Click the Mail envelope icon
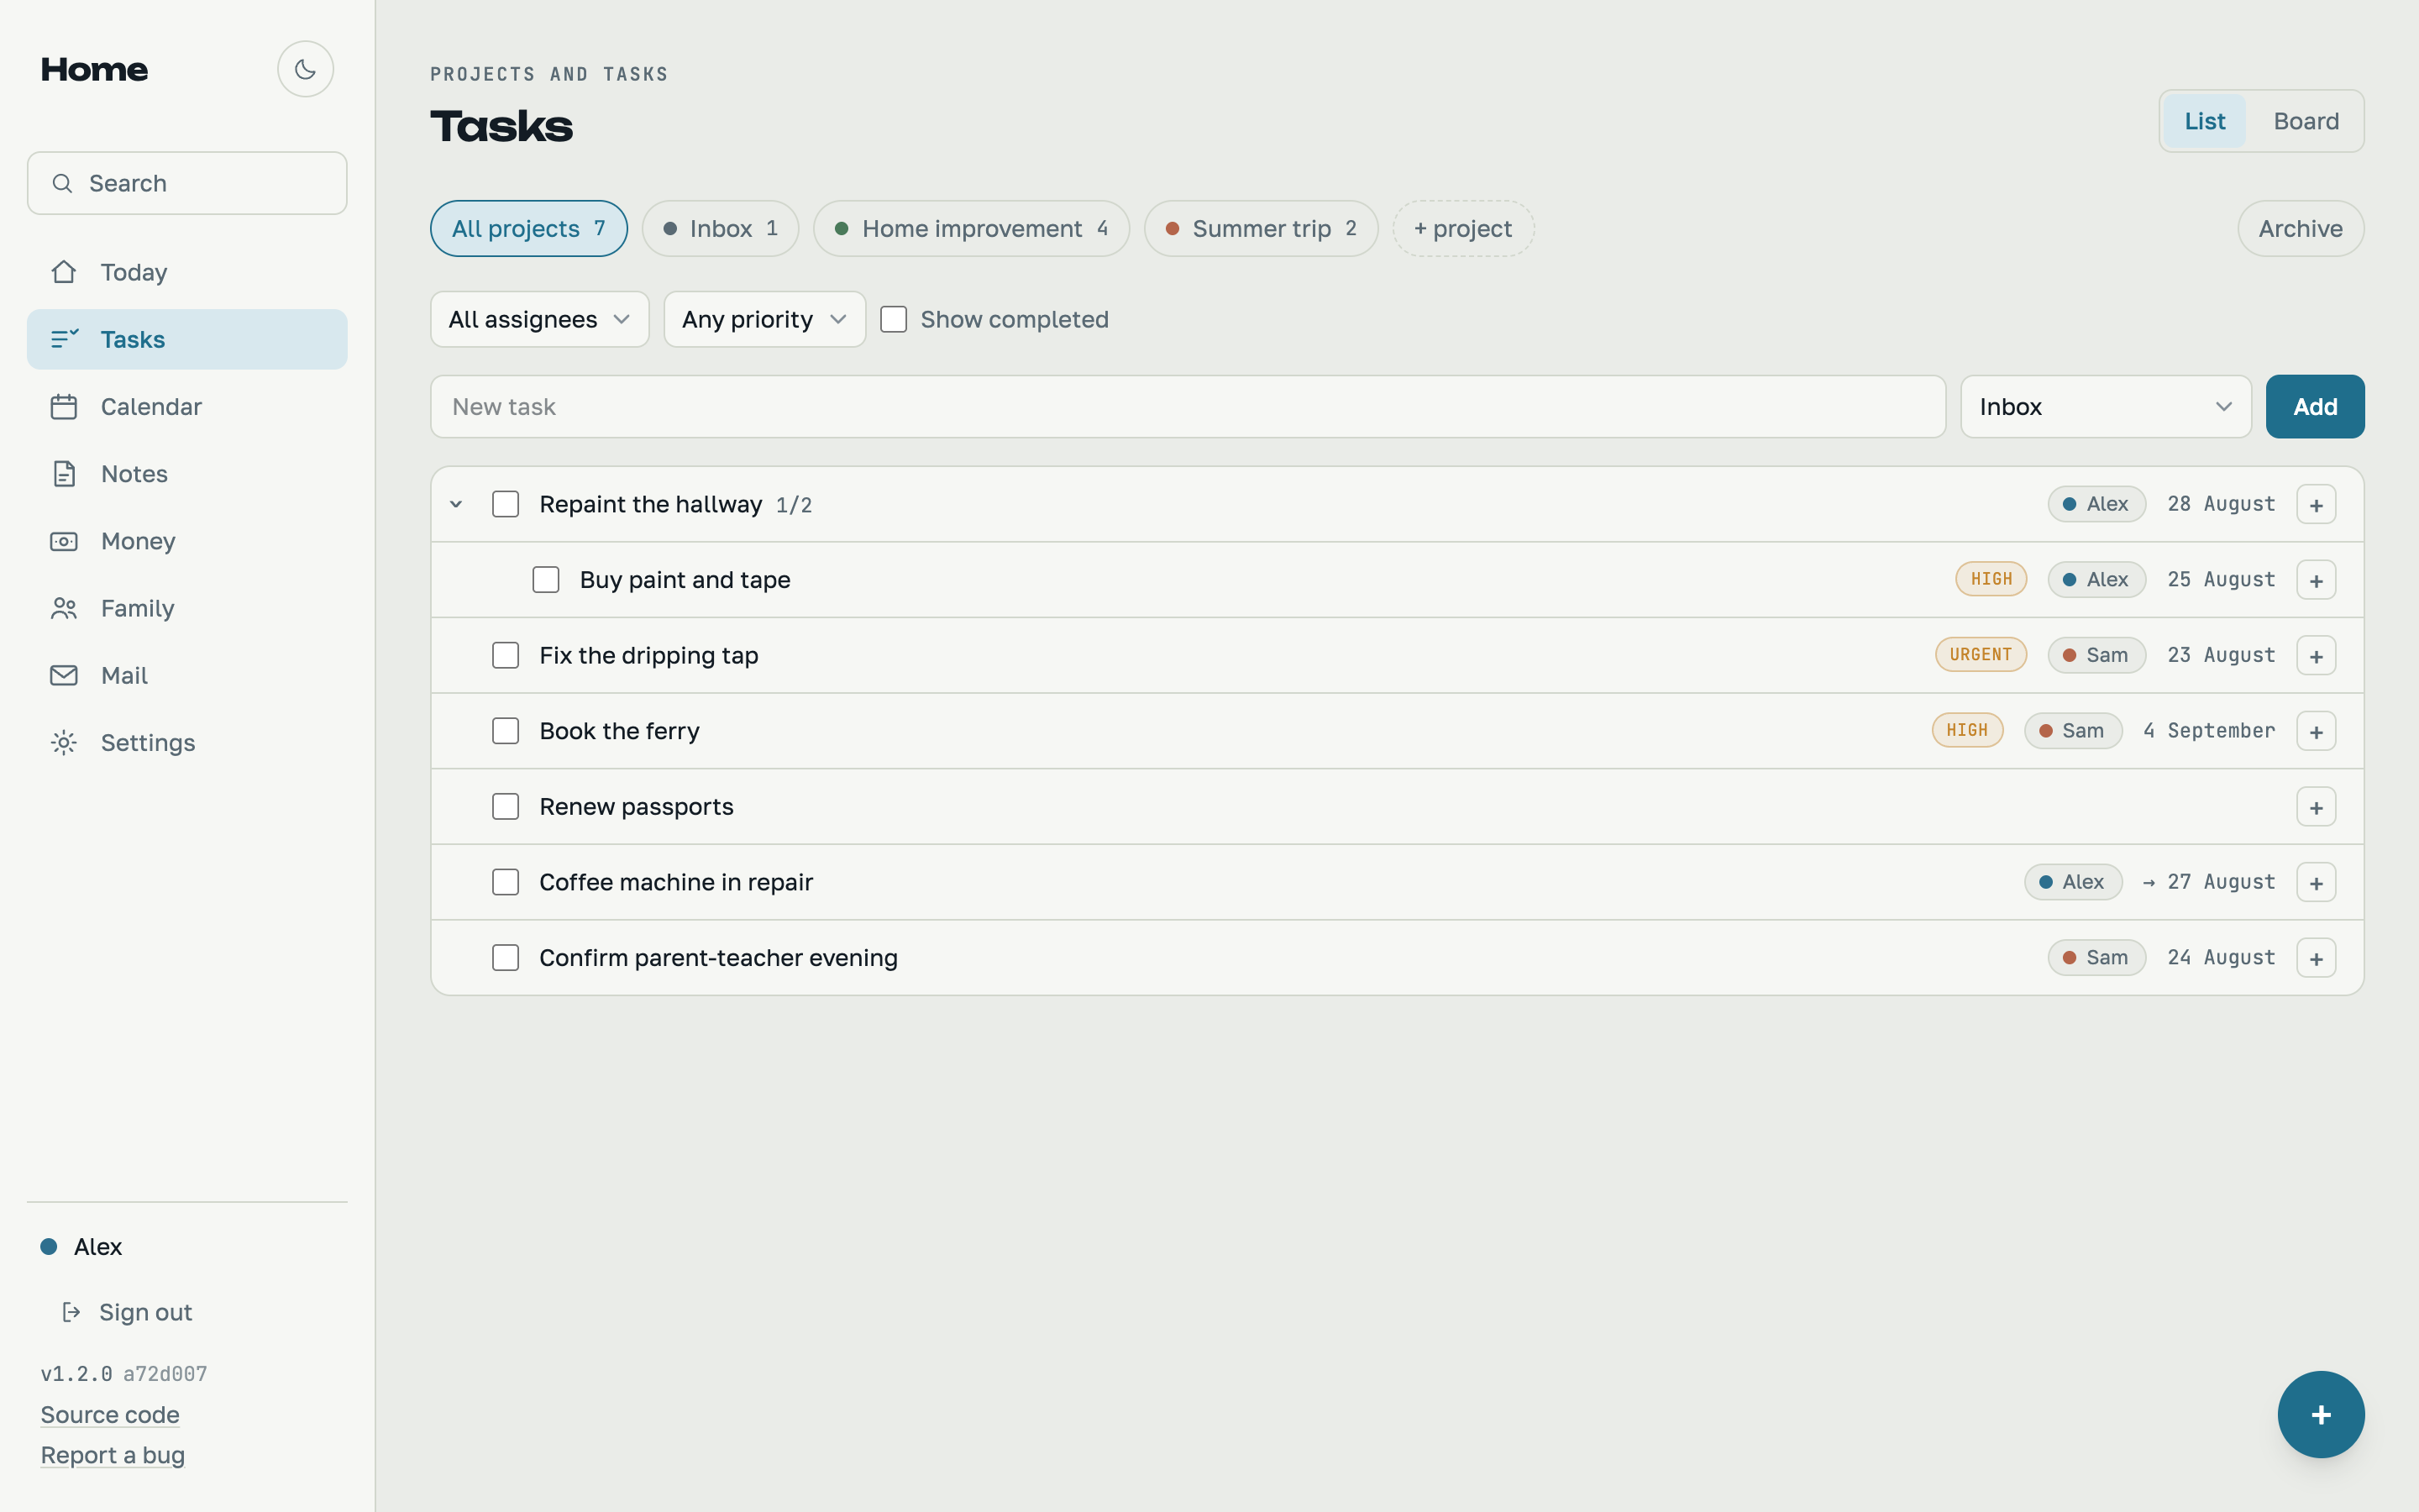2419x1512 pixels. pos(64,675)
